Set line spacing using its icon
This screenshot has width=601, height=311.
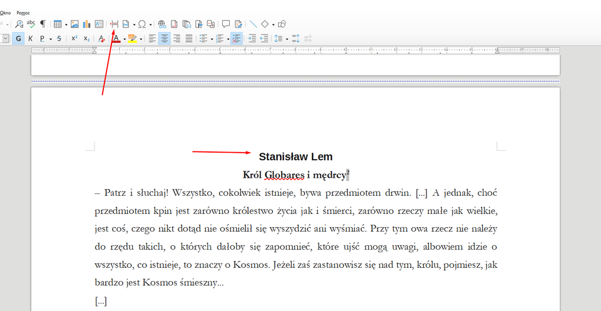tap(279, 38)
